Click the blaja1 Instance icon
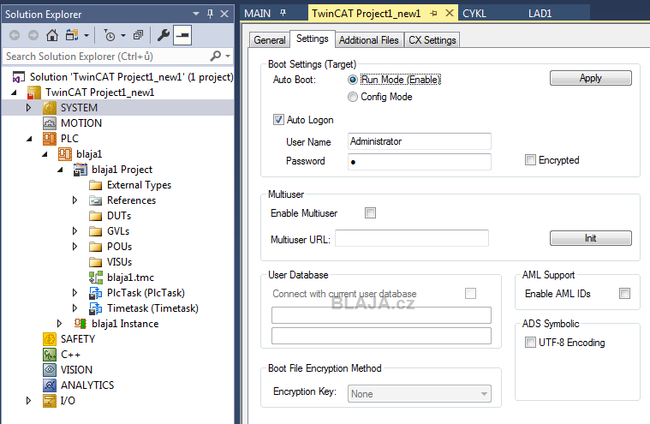The height and width of the screenshot is (424, 650). 81,323
